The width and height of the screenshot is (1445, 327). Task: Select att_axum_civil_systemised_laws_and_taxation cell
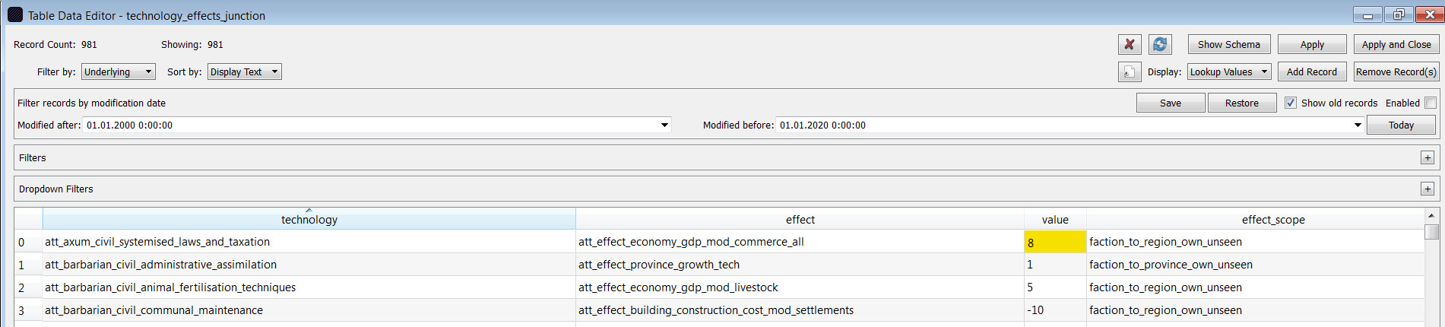click(x=309, y=242)
